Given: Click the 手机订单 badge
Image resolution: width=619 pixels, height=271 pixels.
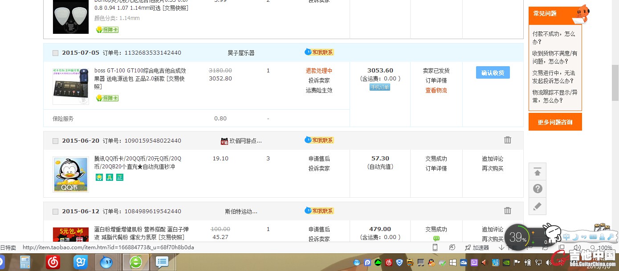Looking at the screenshot, I should 380,88.
